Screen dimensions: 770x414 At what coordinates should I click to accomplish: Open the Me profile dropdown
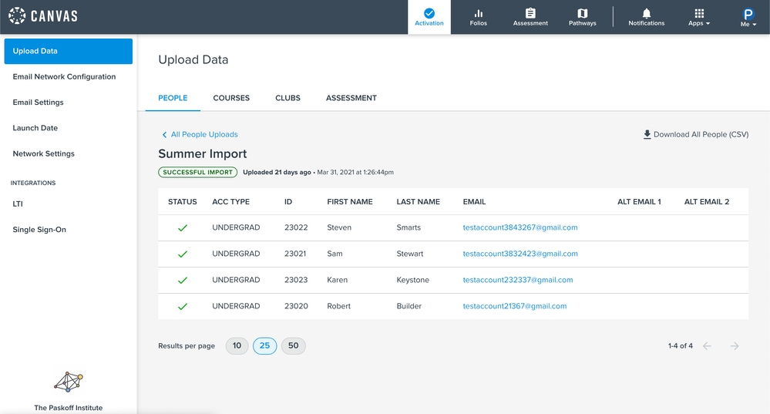[x=748, y=17]
